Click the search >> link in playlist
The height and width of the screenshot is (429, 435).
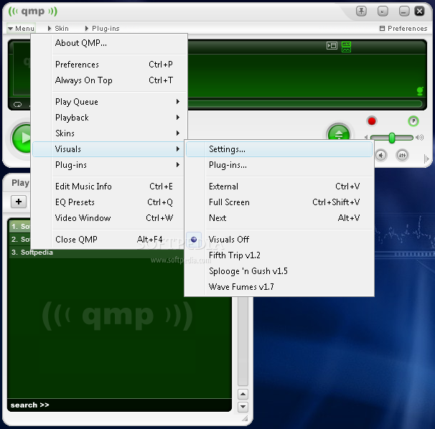[29, 405]
